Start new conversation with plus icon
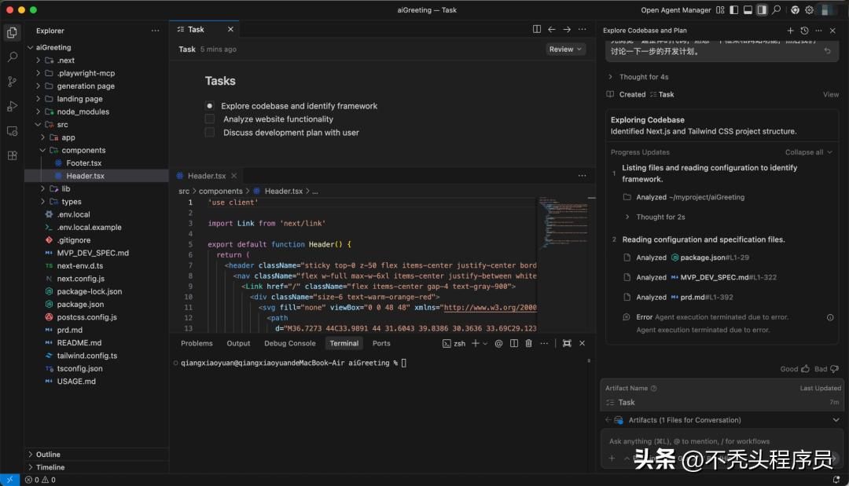The width and height of the screenshot is (849, 486). [x=790, y=31]
